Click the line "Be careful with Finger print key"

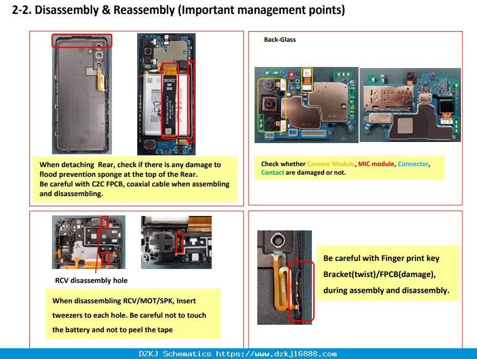tap(382, 258)
